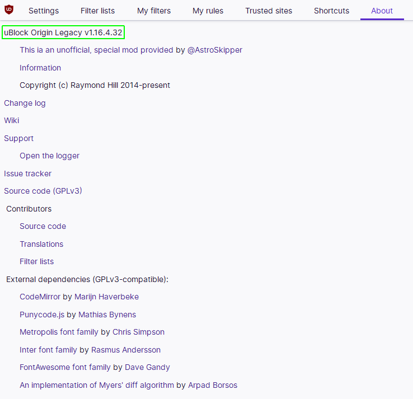Open Metropolis font family link
413x399 pixels.
[59, 332]
